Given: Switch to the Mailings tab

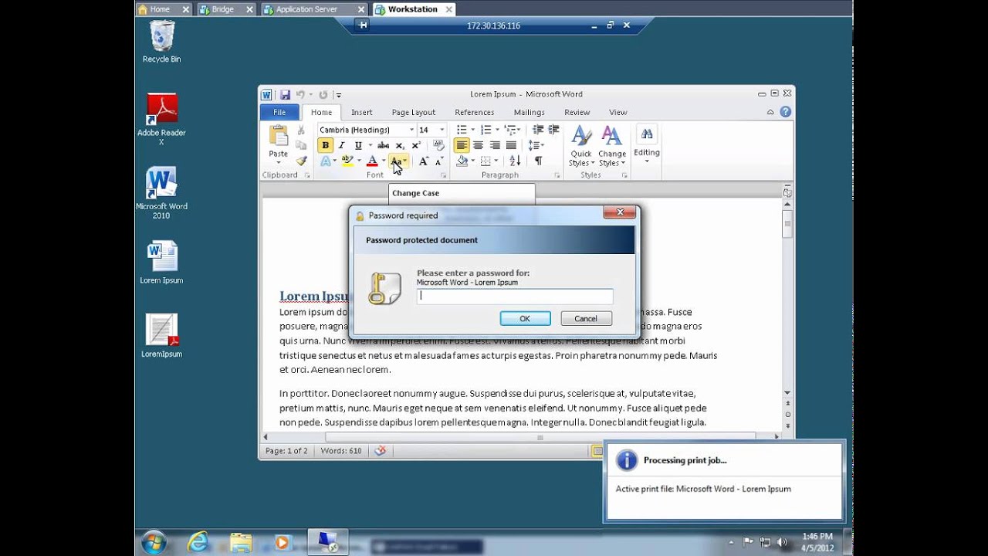Looking at the screenshot, I should pos(529,112).
